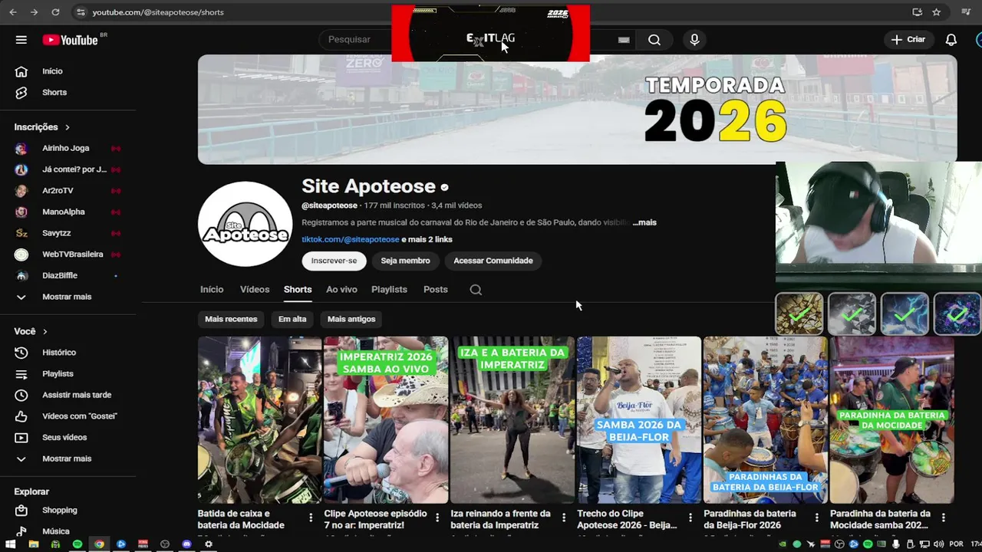Image resolution: width=982 pixels, height=552 pixels.
Task: Reload the page in the browser
Action: 55,12
